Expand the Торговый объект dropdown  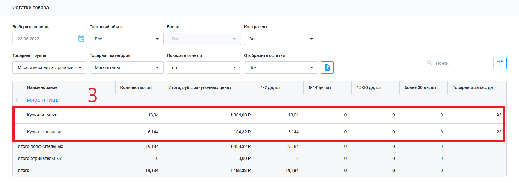126,39
